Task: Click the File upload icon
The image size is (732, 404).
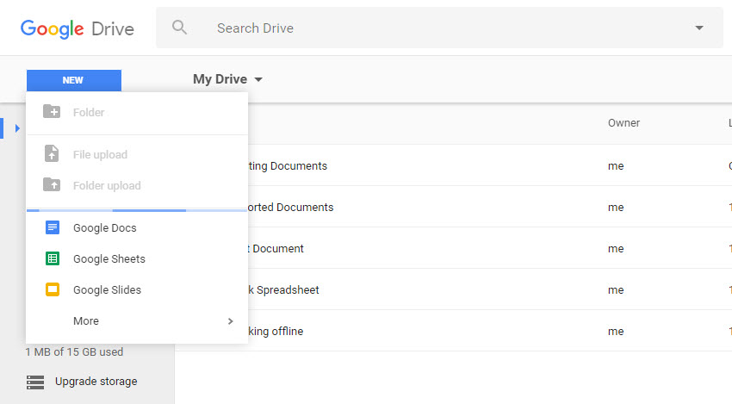Action: (52, 153)
